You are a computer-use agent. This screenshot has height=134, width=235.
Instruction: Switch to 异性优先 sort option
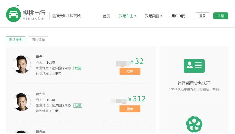coord(38,40)
